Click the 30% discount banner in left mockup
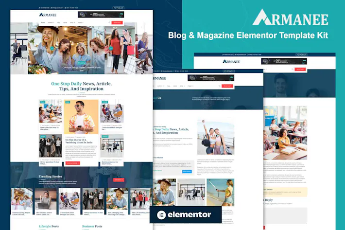Screen dimensions: 345x230 (x=101, y=15)
